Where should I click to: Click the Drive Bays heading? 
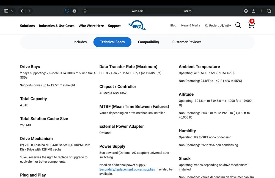[30, 67]
